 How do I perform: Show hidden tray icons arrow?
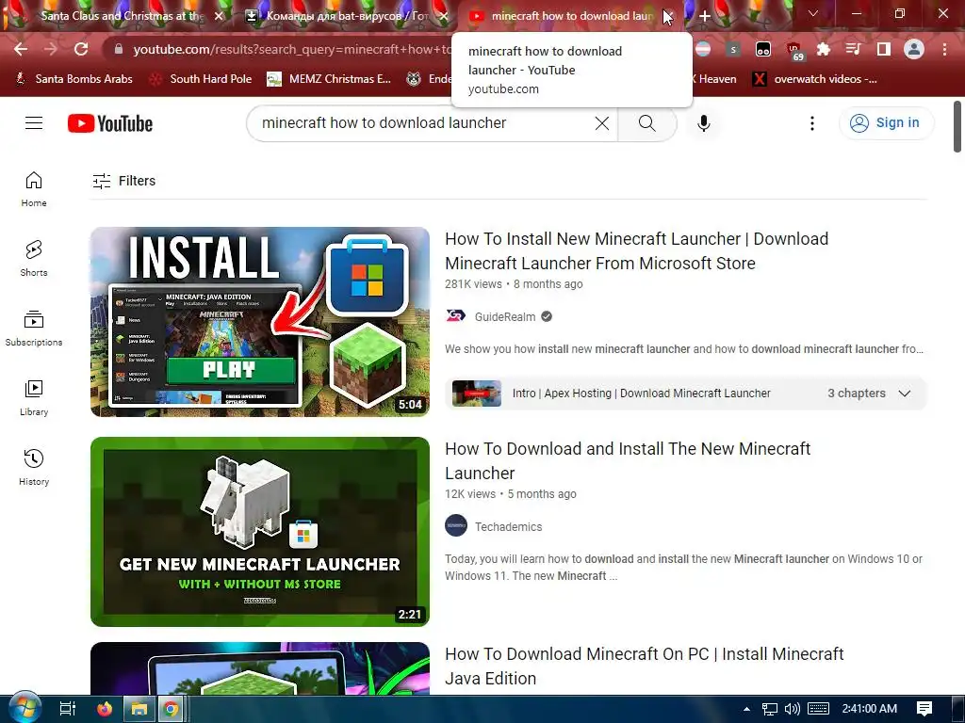click(x=746, y=709)
